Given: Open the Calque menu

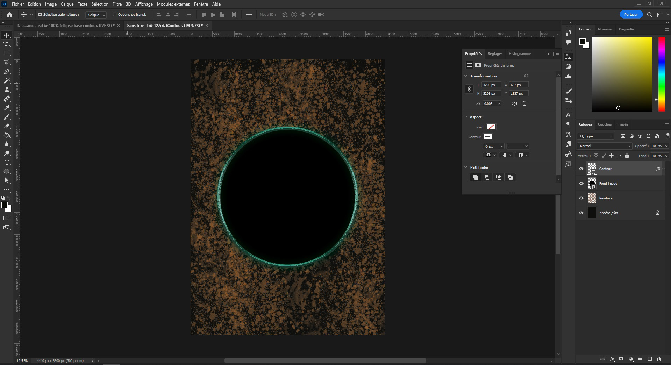Looking at the screenshot, I should (67, 4).
